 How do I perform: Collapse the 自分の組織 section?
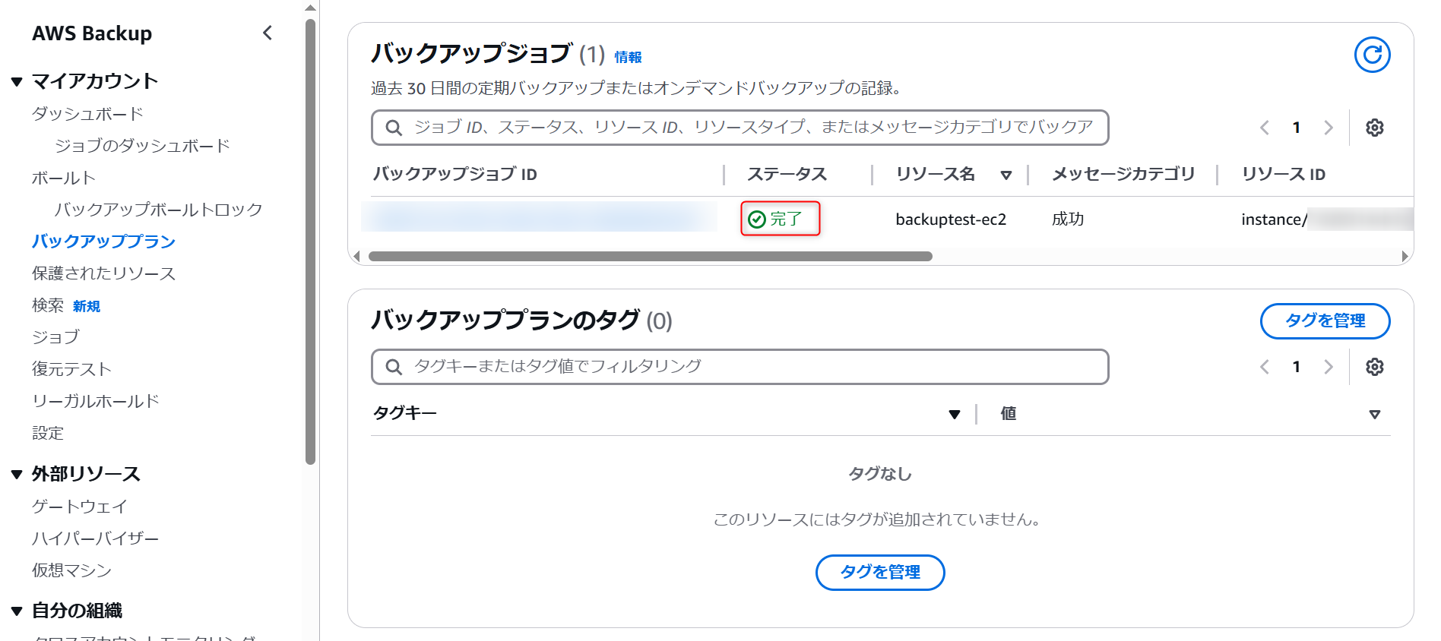(x=17, y=611)
